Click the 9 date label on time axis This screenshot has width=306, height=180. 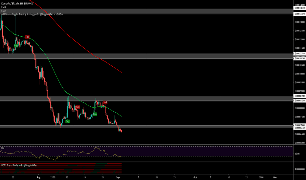tap(139, 177)
